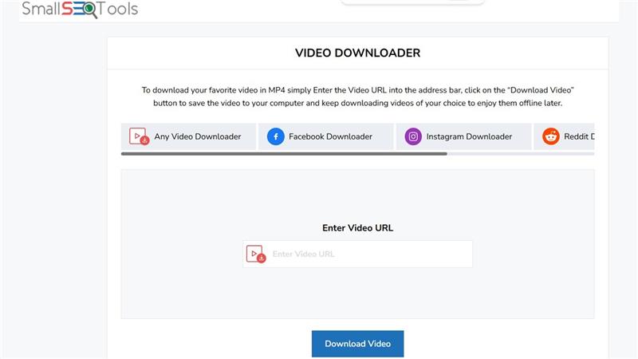The width and height of the screenshot is (638, 359).
Task: Click the bold Enter Video URL label
Action: click(357, 227)
